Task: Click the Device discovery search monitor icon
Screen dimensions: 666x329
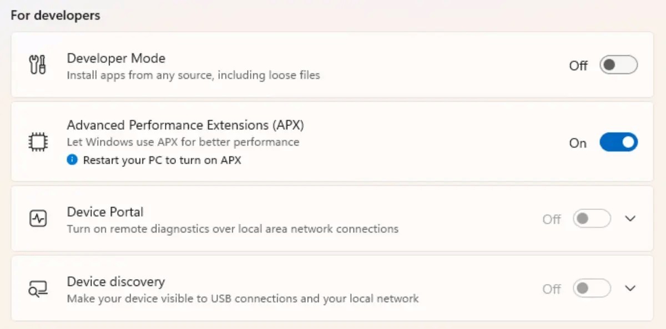Action: pos(37,288)
